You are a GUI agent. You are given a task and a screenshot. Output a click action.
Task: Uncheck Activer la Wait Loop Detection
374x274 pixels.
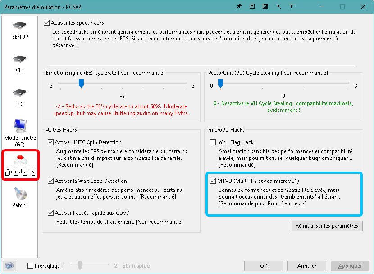51,181
